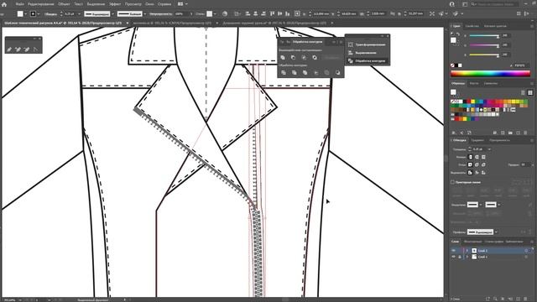Click Intersect shape mode in Pathfinder panel
The image size is (537, 302).
304,58
